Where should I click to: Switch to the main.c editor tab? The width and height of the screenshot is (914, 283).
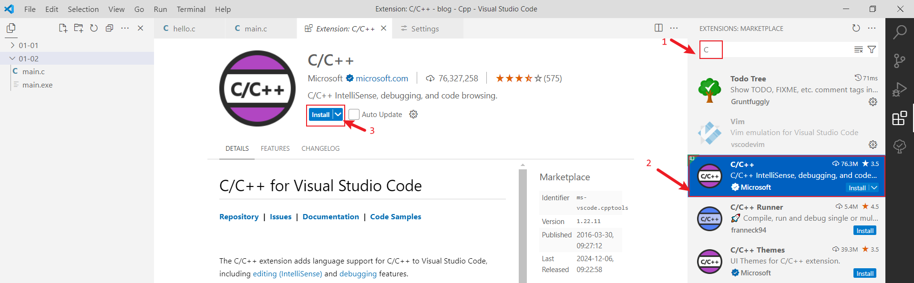[x=261, y=29]
